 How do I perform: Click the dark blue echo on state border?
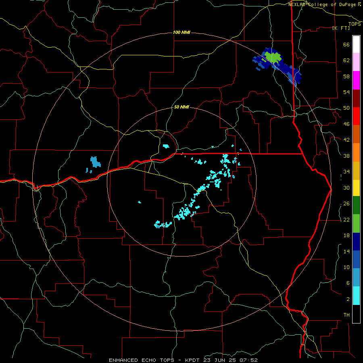294,76
